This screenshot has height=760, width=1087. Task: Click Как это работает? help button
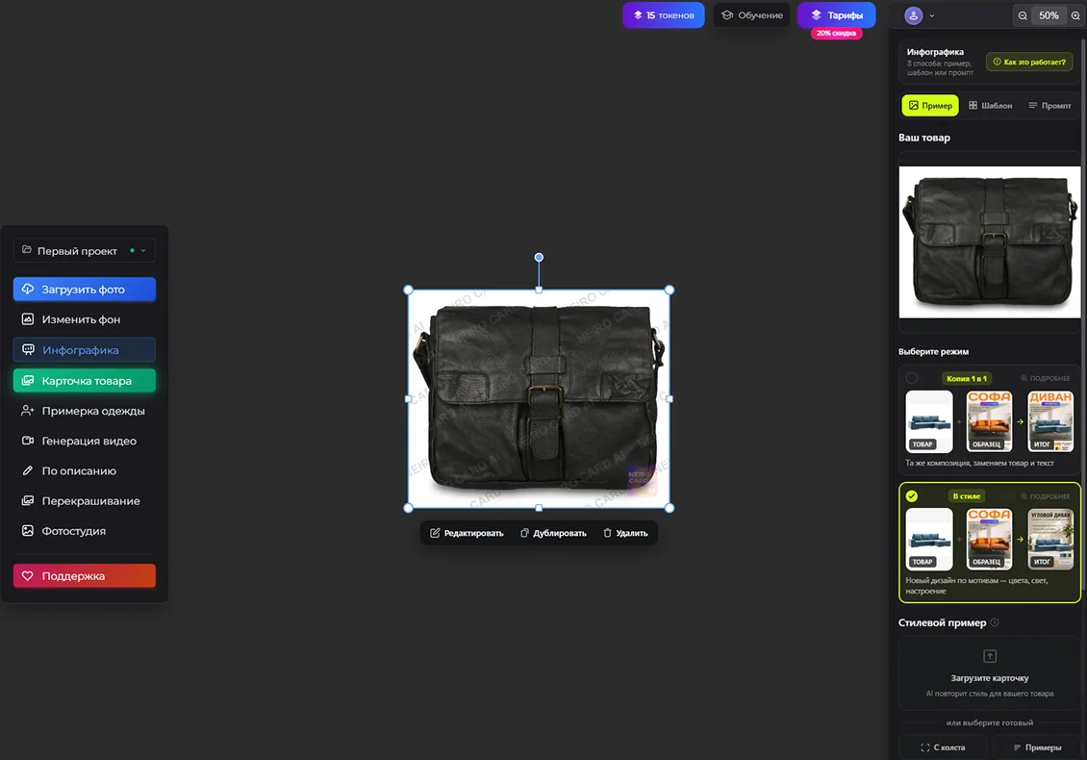(1029, 62)
